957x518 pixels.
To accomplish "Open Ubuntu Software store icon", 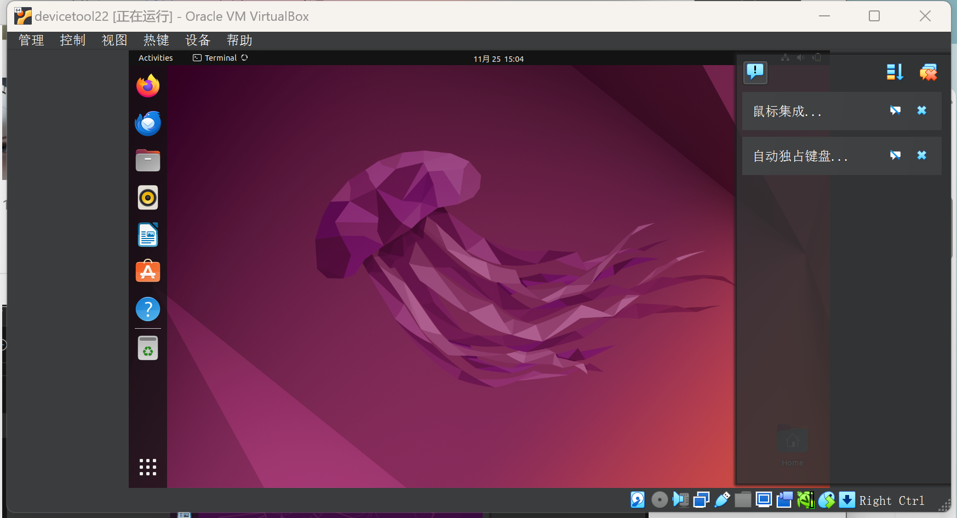I will (148, 271).
